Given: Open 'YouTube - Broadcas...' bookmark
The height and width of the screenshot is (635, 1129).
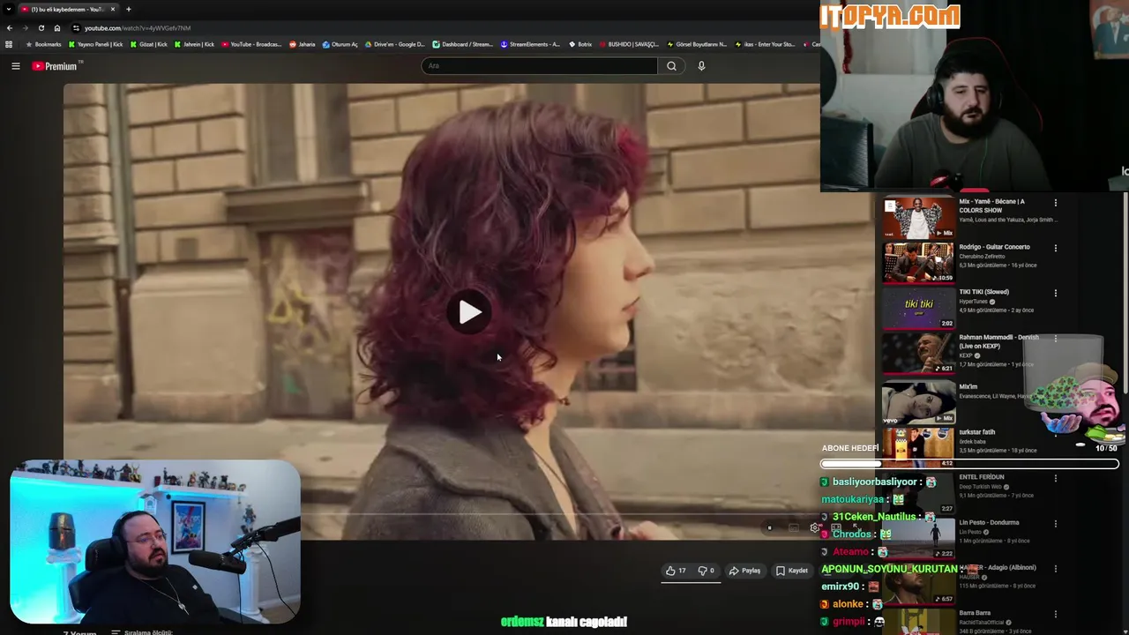Looking at the screenshot, I should 251,44.
